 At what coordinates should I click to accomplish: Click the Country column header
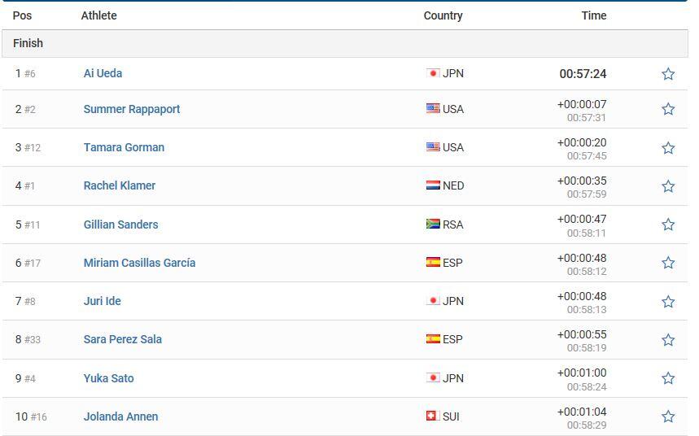443,15
